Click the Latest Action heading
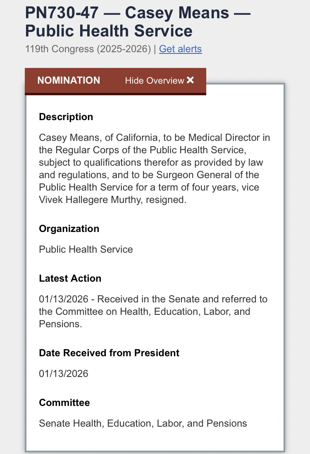The width and height of the screenshot is (310, 454). click(x=70, y=278)
